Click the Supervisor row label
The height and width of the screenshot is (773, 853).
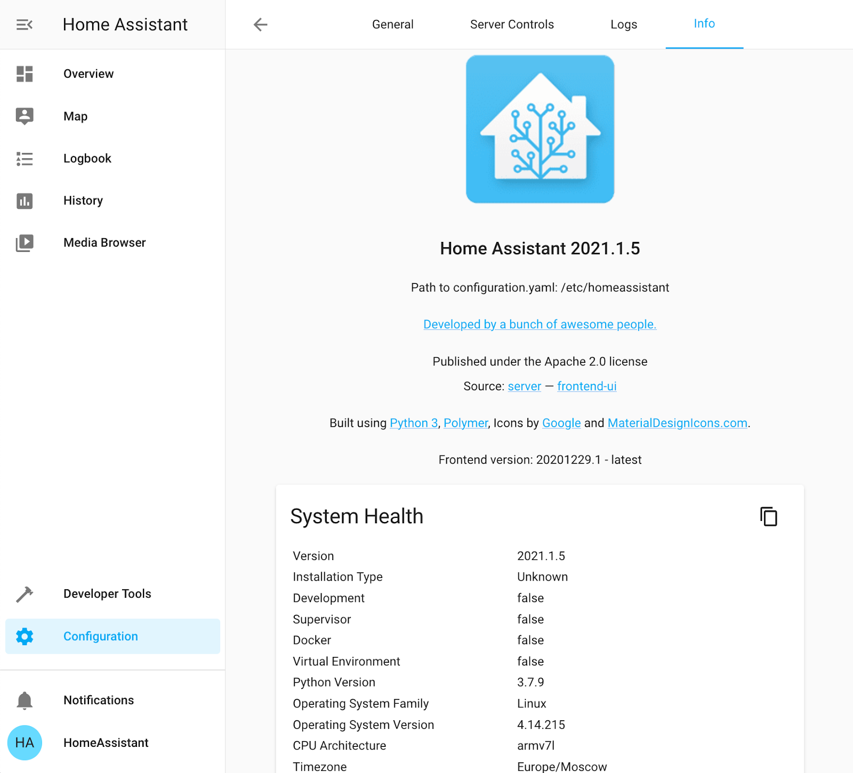click(x=322, y=620)
